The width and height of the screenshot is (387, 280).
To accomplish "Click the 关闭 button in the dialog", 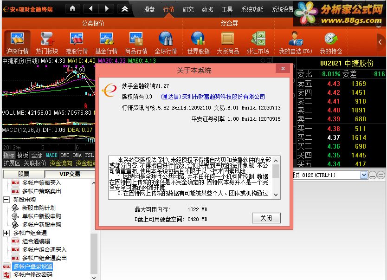I will [x=266, y=218].
